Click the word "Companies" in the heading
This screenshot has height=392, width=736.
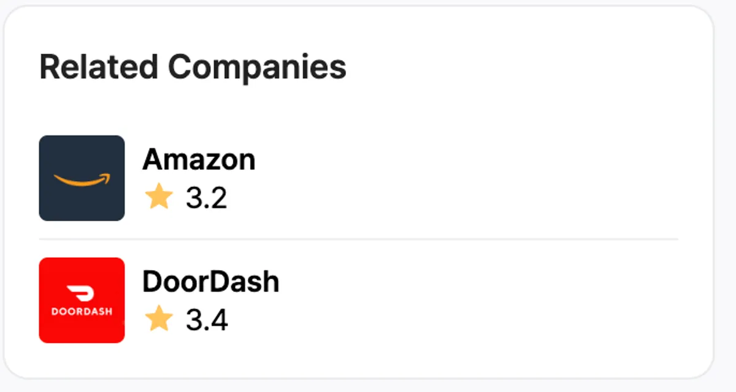coord(257,67)
